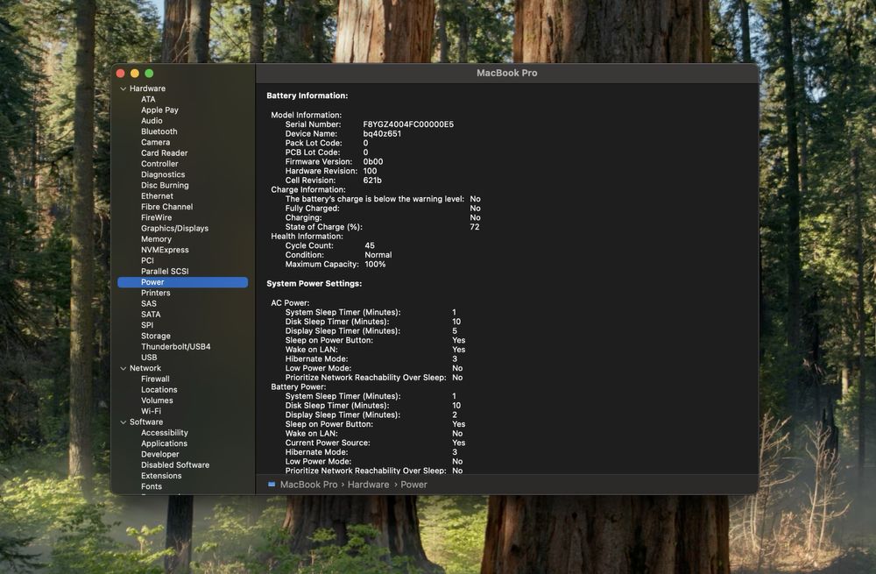Select PCI in the sidebar
This screenshot has height=574, width=876.
(x=147, y=260)
